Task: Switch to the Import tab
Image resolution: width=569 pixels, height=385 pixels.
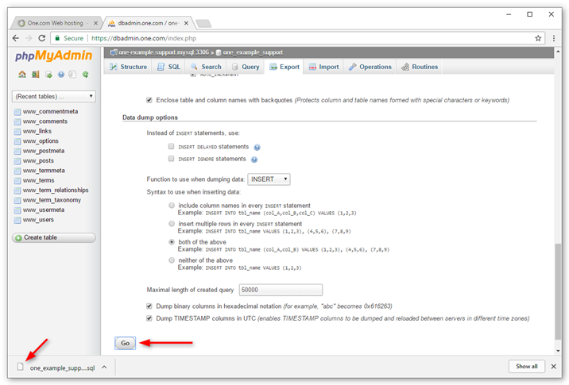Action: [323, 67]
